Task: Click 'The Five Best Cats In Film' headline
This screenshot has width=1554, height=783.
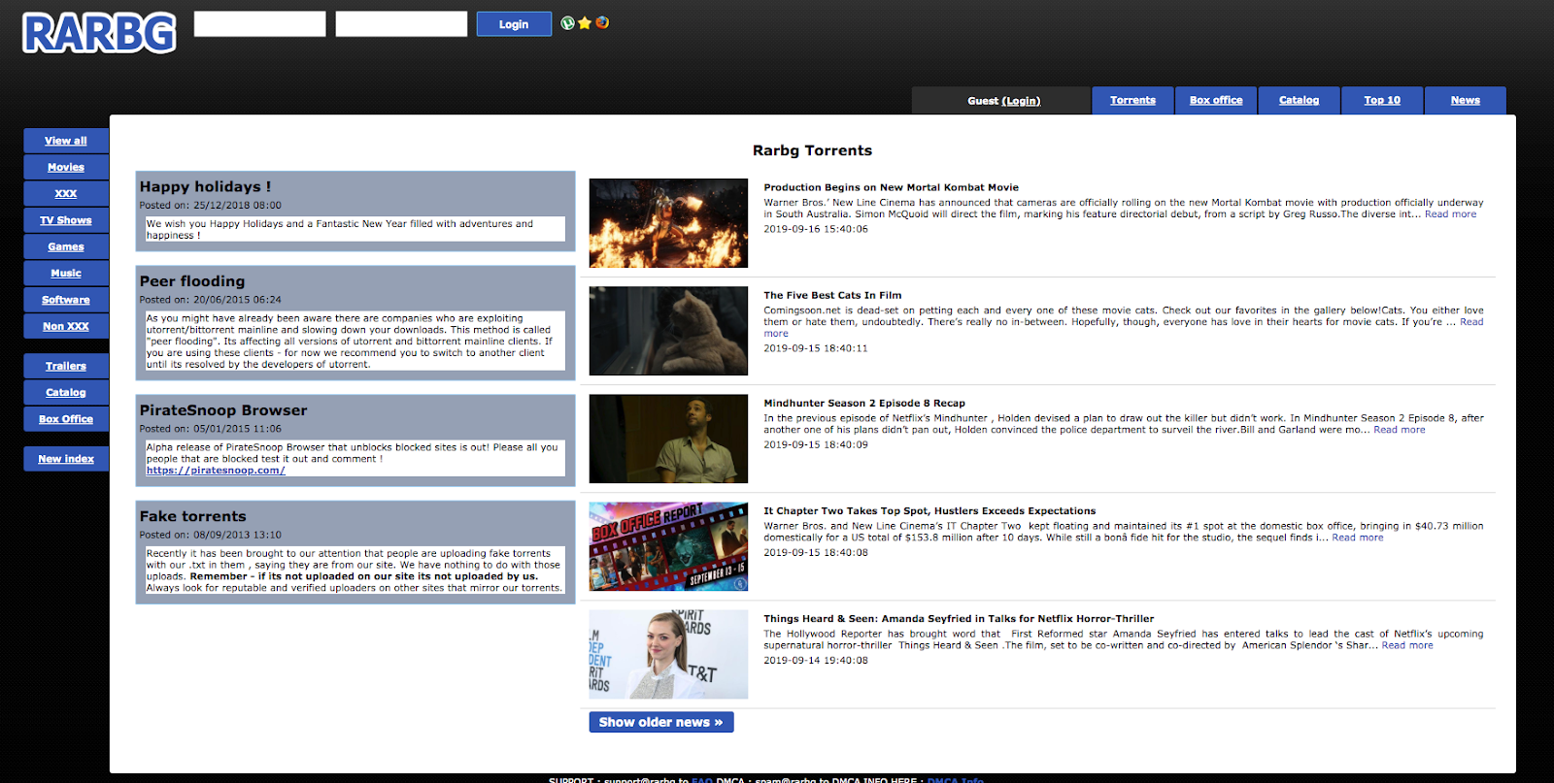Action: coord(832,295)
